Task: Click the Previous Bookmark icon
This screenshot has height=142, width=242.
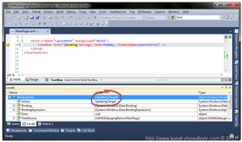Action: pyautogui.click(x=70, y=24)
